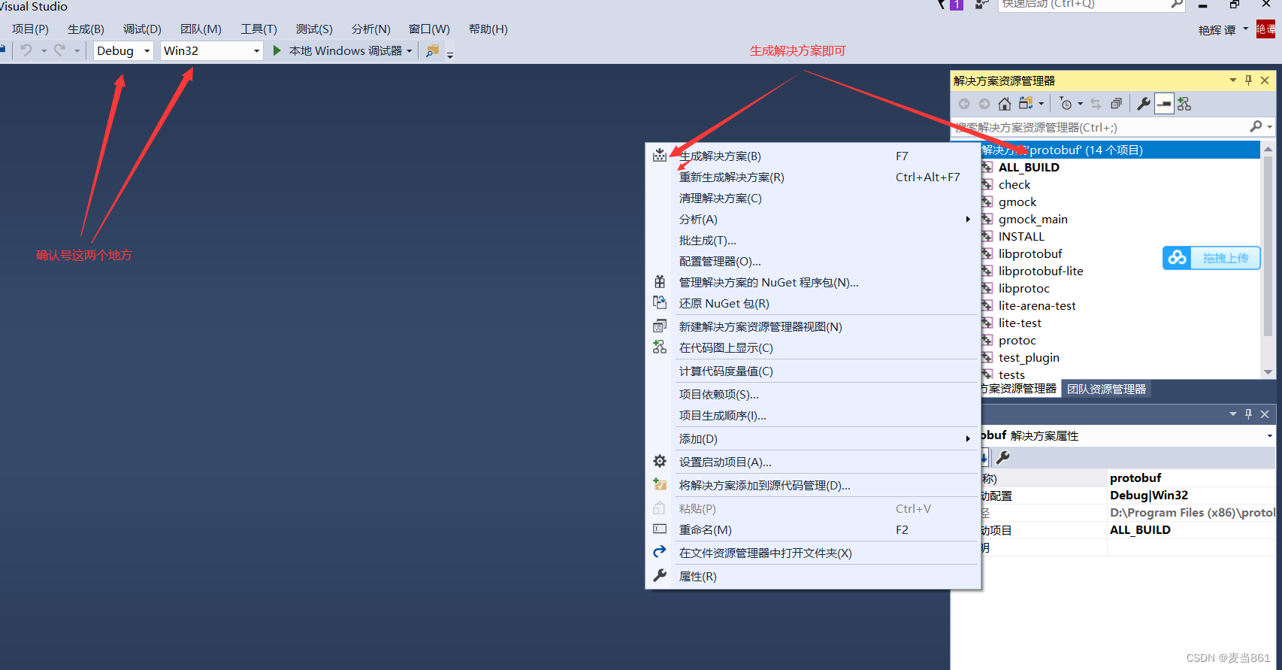Viewport: 1282px width, 670px height.
Task: Select the ALL_BUILD project
Action: pos(1029,168)
